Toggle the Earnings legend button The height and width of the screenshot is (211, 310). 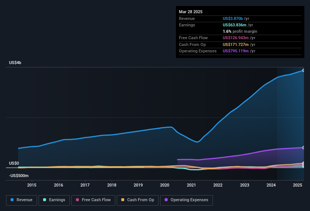pos(54,200)
